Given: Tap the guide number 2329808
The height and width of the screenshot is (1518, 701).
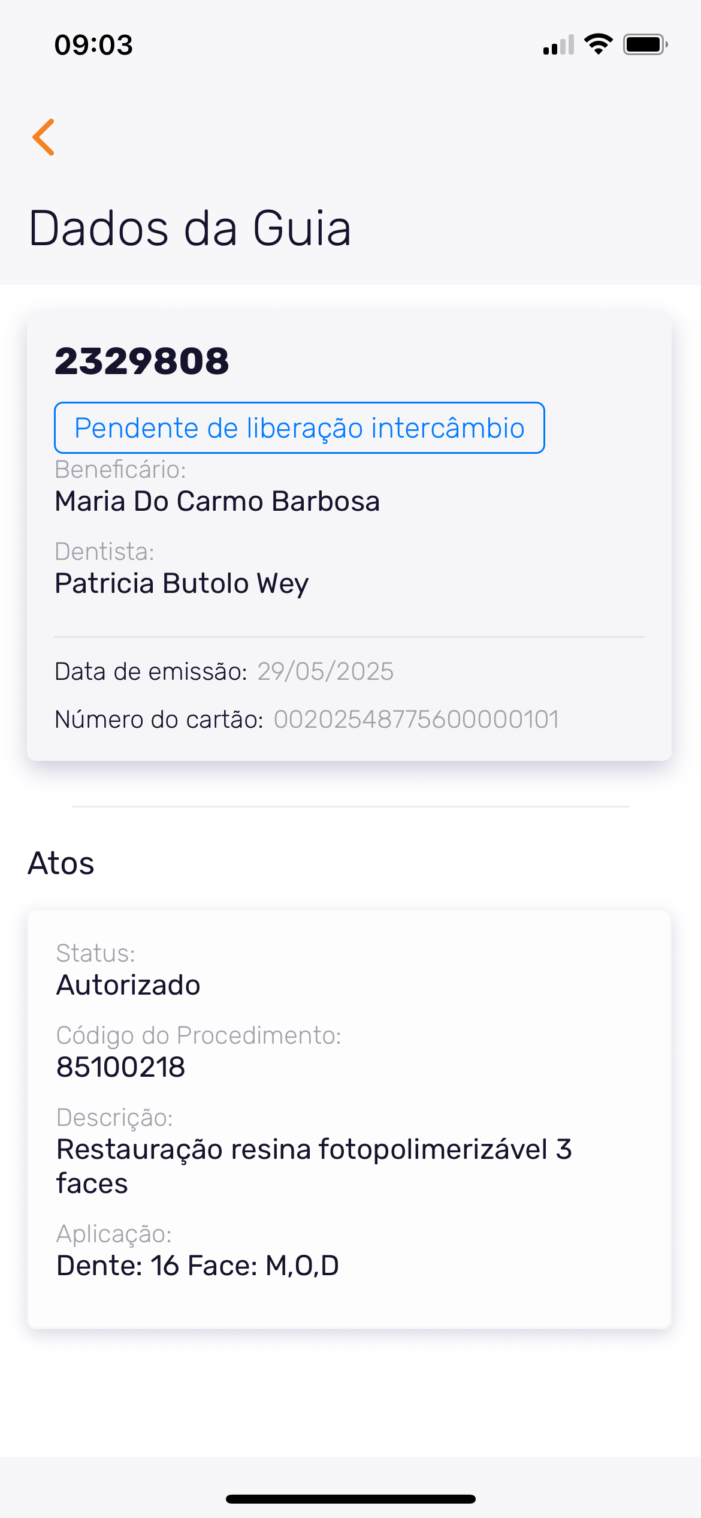Looking at the screenshot, I should (142, 362).
